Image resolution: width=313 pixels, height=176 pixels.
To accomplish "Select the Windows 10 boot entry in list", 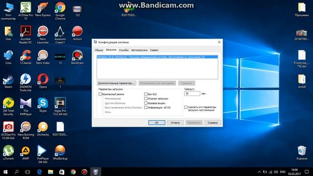I will pyautogui.click(x=157, y=57).
